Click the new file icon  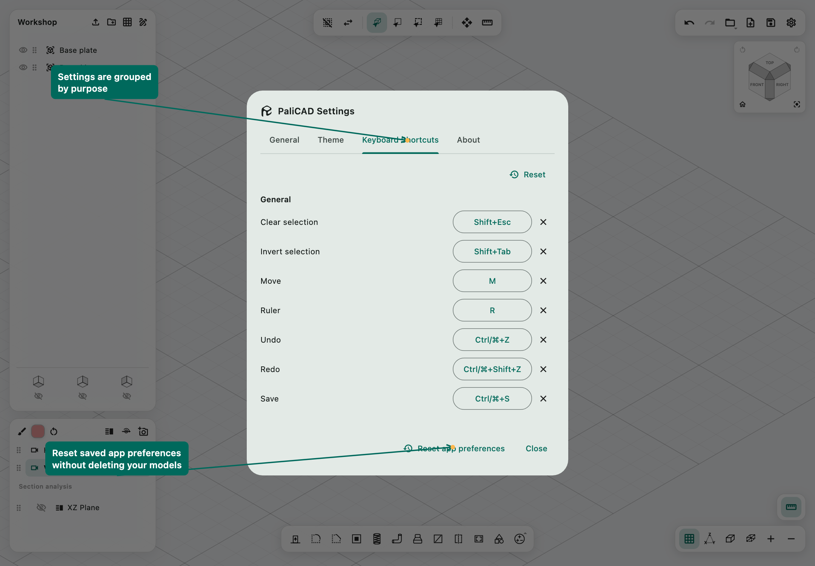[x=750, y=23]
